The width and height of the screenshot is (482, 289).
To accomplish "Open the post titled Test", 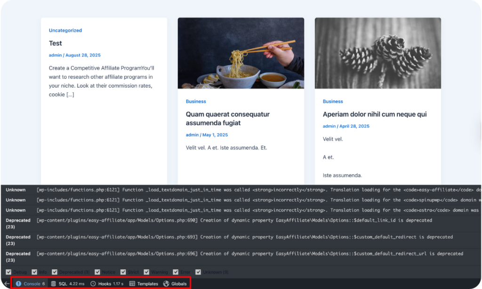I will tap(55, 43).
